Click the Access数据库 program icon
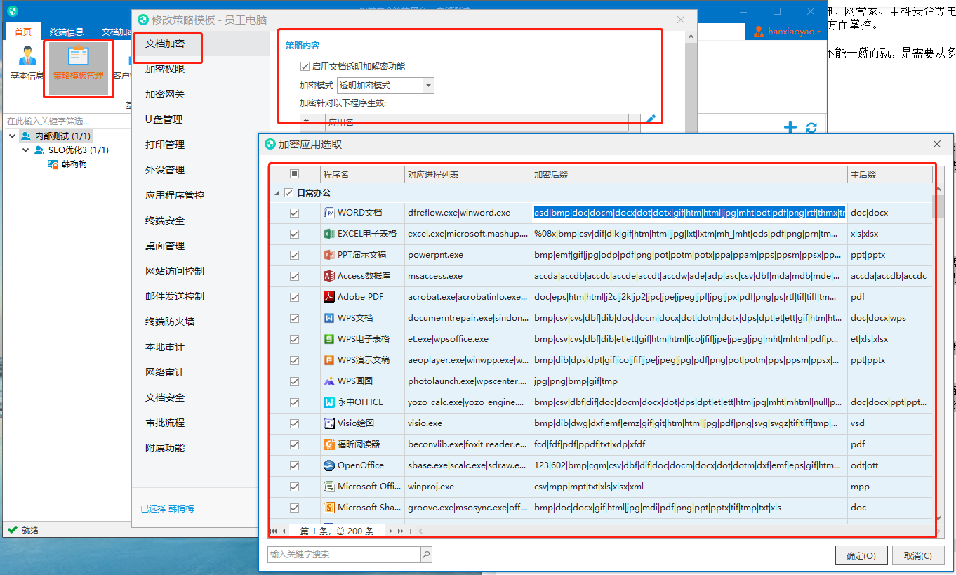 tap(328, 276)
